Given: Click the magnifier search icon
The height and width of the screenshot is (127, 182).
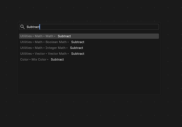Looking at the screenshot, I should click(x=22, y=27).
